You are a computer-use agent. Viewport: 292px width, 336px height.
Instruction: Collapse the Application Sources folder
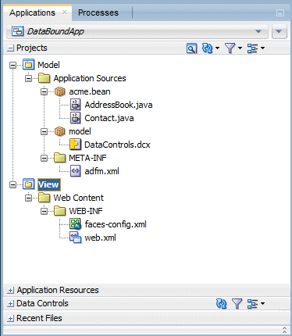click(28, 78)
